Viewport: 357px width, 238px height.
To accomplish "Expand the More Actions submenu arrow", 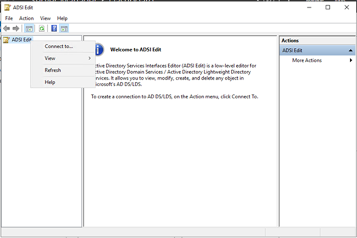I will point(351,60).
